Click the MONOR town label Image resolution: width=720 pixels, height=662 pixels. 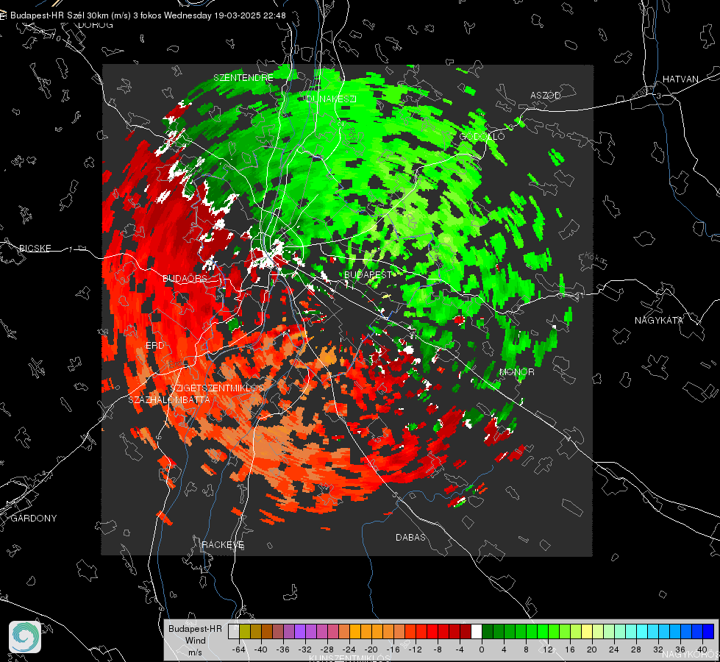pos(516,371)
